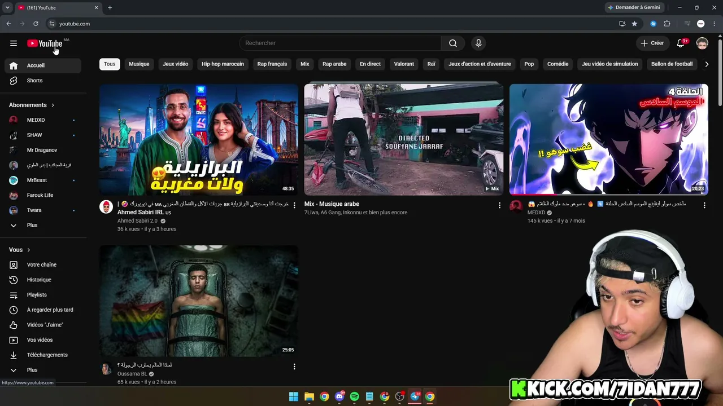Image resolution: width=723 pixels, height=406 pixels.
Task: Open À regarder plus tard
Action: pyautogui.click(x=43, y=310)
